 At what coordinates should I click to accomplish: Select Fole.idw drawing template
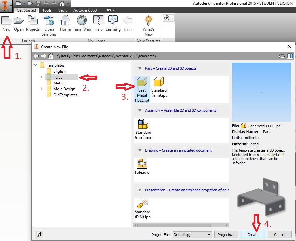(142, 166)
